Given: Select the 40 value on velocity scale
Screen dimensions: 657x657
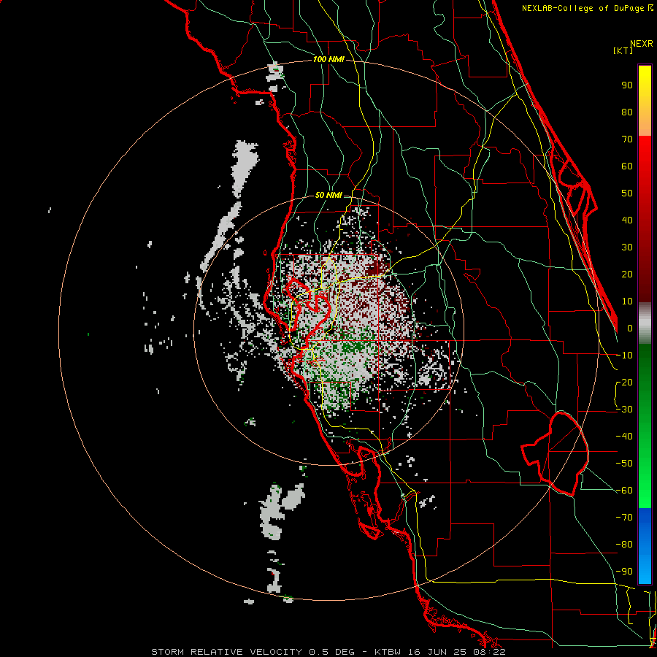Looking at the screenshot, I should (627, 220).
